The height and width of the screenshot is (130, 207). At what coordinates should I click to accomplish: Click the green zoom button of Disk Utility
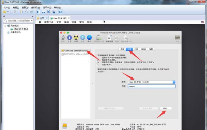point(68,32)
